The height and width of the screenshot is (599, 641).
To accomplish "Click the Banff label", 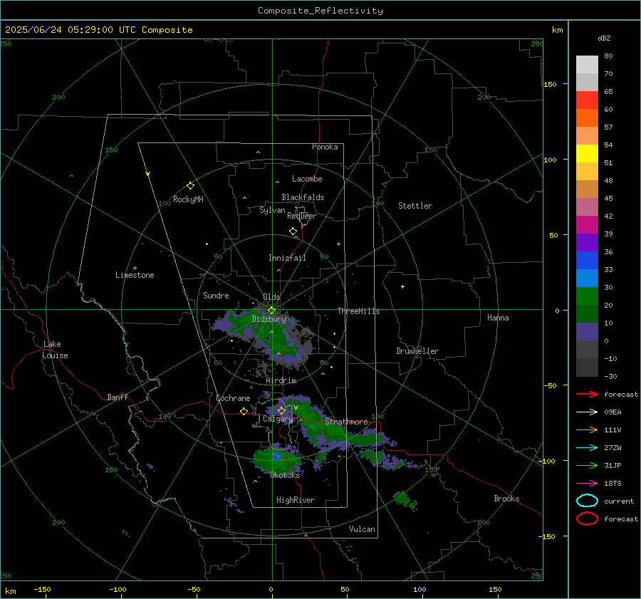I will tap(118, 397).
